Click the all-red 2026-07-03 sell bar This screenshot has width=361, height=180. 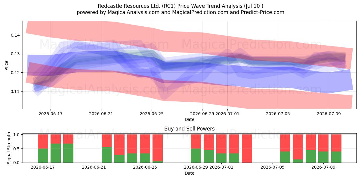tap(247, 148)
